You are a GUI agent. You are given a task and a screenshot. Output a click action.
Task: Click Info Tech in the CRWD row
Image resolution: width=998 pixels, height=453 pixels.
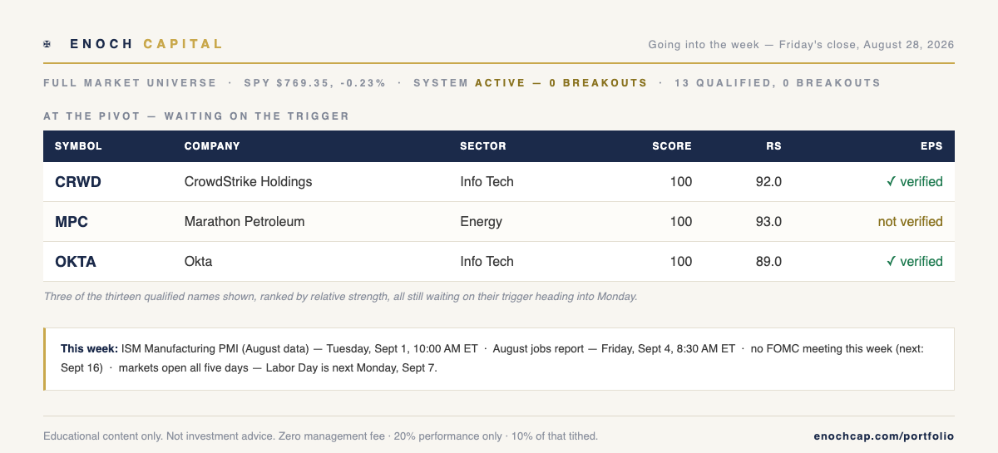click(x=487, y=182)
